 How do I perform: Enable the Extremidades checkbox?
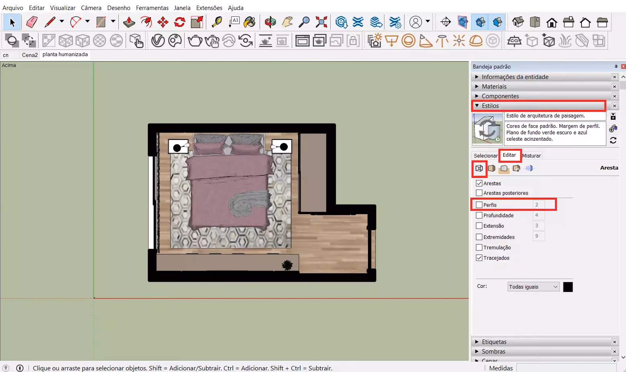pos(479,237)
